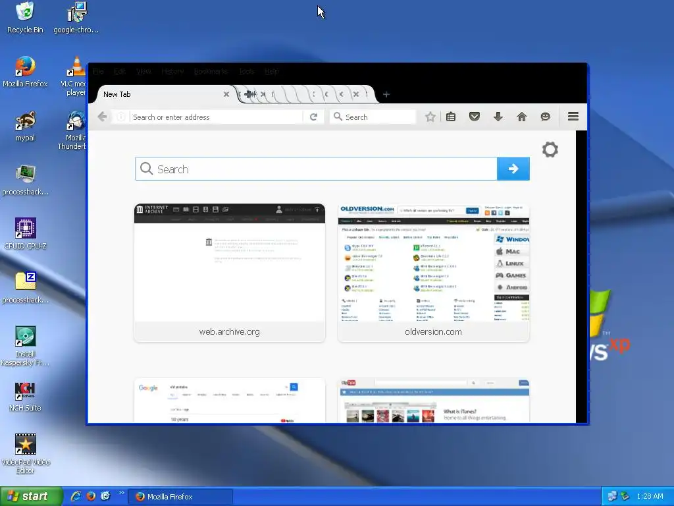This screenshot has width=674, height=506.
Task: Select the VideoPad Video Editor icon
Action: pos(25,455)
